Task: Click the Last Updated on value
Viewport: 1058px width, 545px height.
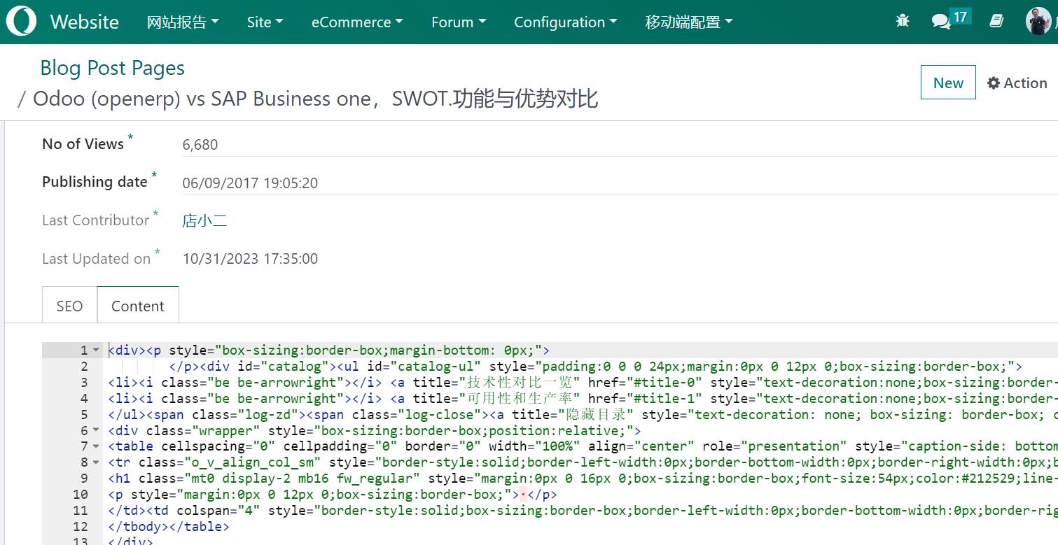Action: pyautogui.click(x=250, y=259)
